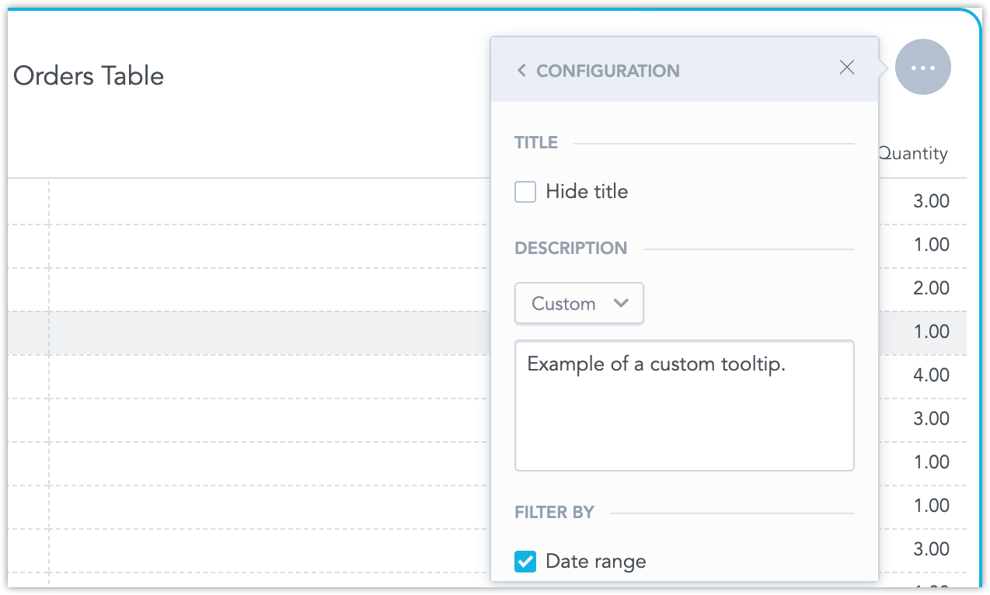Go back via Configuration chevron arrow

[x=521, y=71]
